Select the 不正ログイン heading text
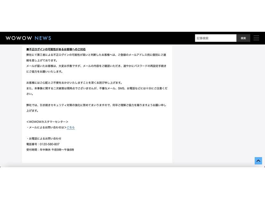This screenshot has width=265, height=199. click(x=56, y=49)
